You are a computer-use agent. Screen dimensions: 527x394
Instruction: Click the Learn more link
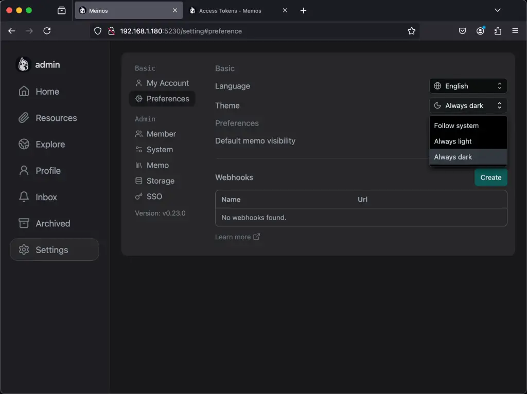233,237
